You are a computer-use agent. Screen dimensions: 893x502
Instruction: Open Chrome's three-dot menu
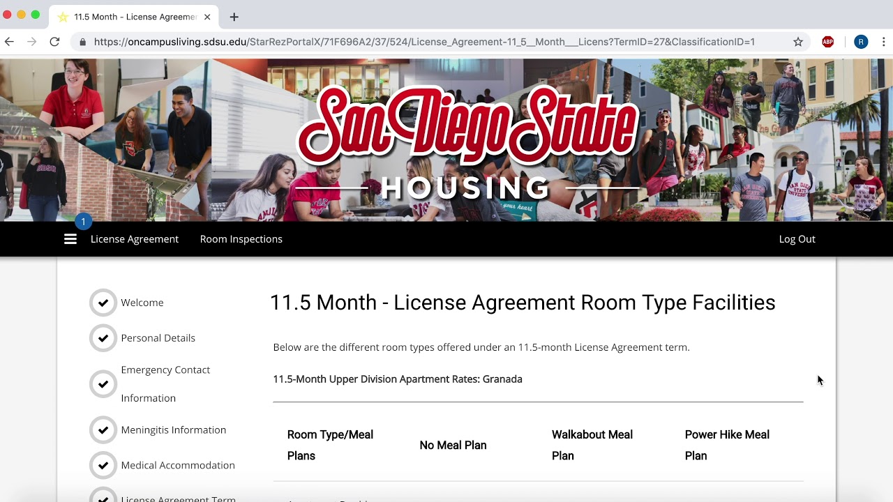click(x=883, y=42)
